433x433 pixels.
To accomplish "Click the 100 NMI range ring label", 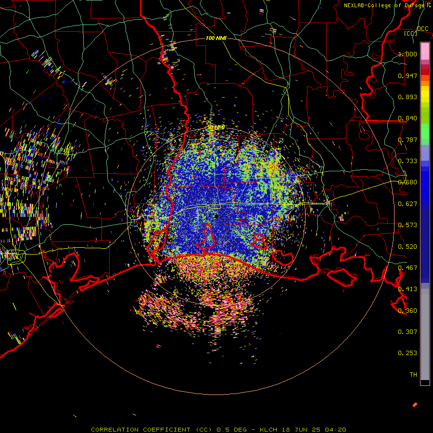I will (216, 38).
